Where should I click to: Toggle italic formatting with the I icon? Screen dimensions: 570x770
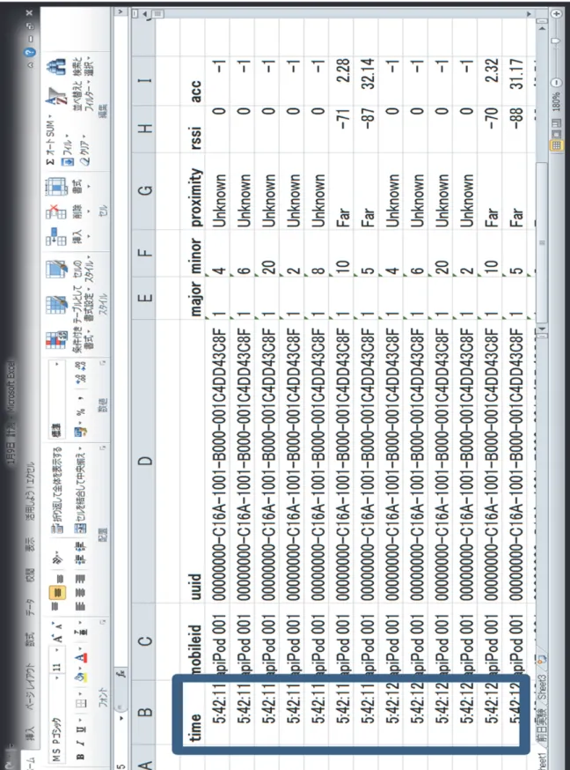coord(81,743)
